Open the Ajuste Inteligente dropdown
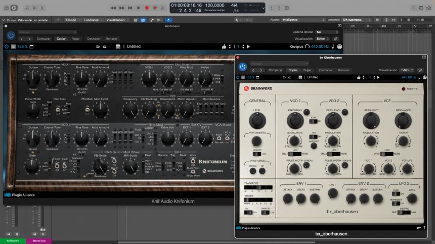Image resolution: width=435 pixels, height=244 pixels. coord(303,20)
